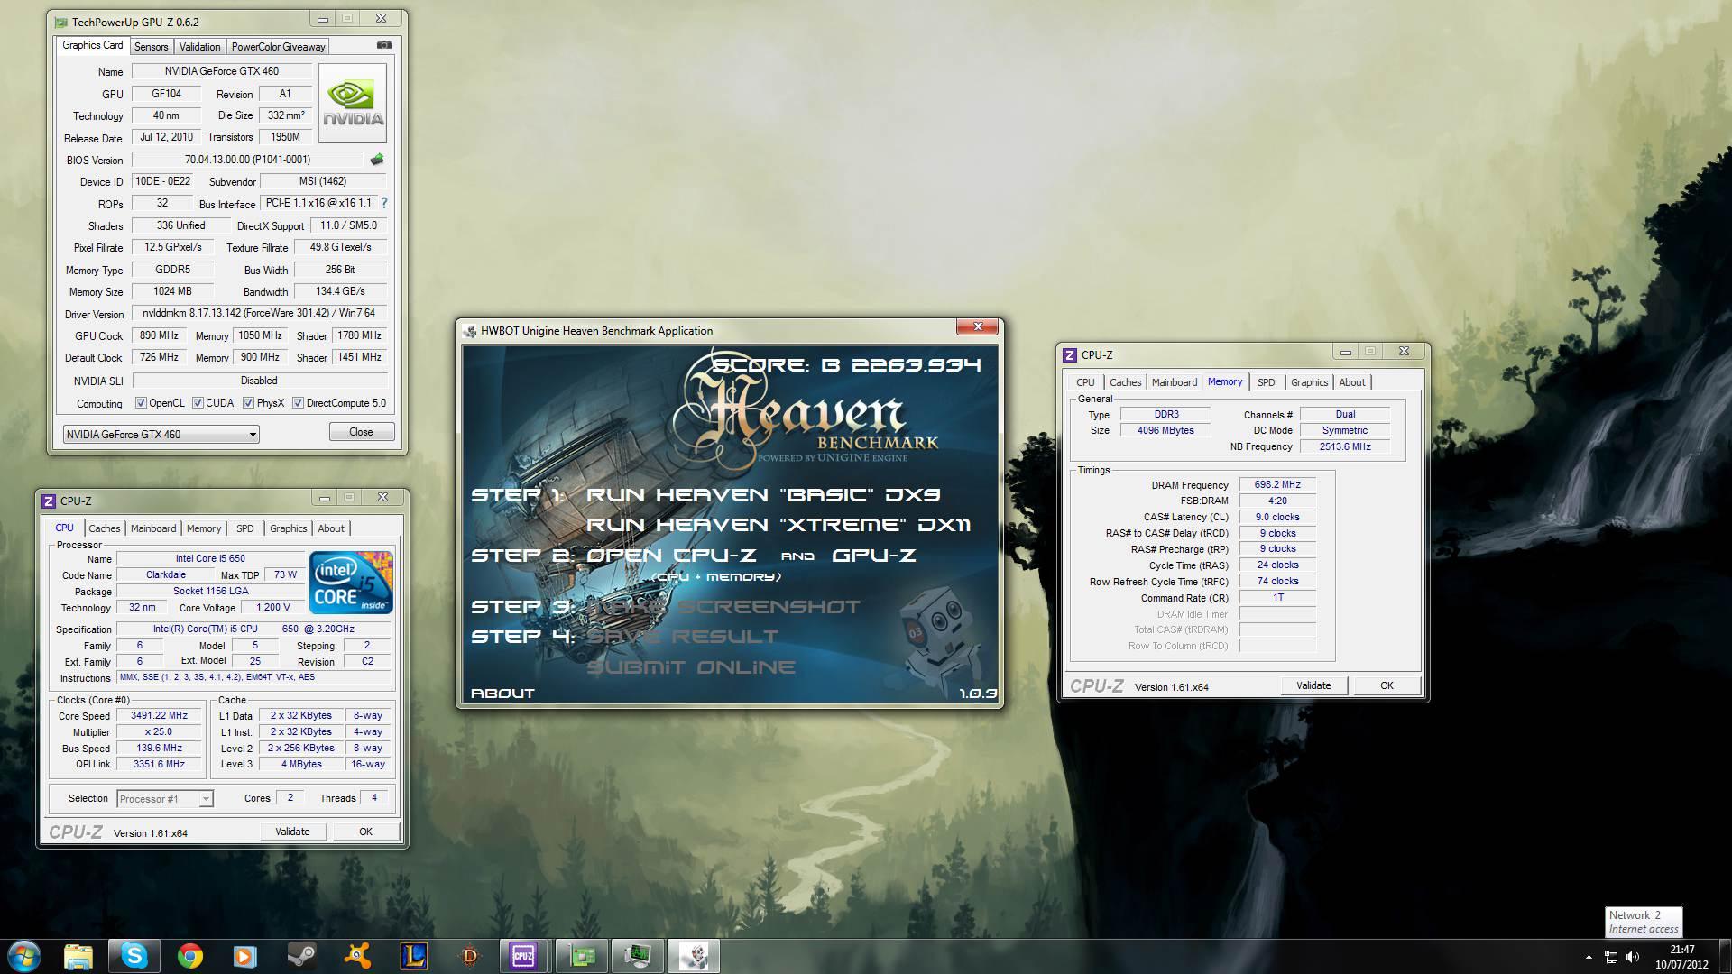Open PowerColor Giveaway tab
This screenshot has height=974, width=1732.
278,47
